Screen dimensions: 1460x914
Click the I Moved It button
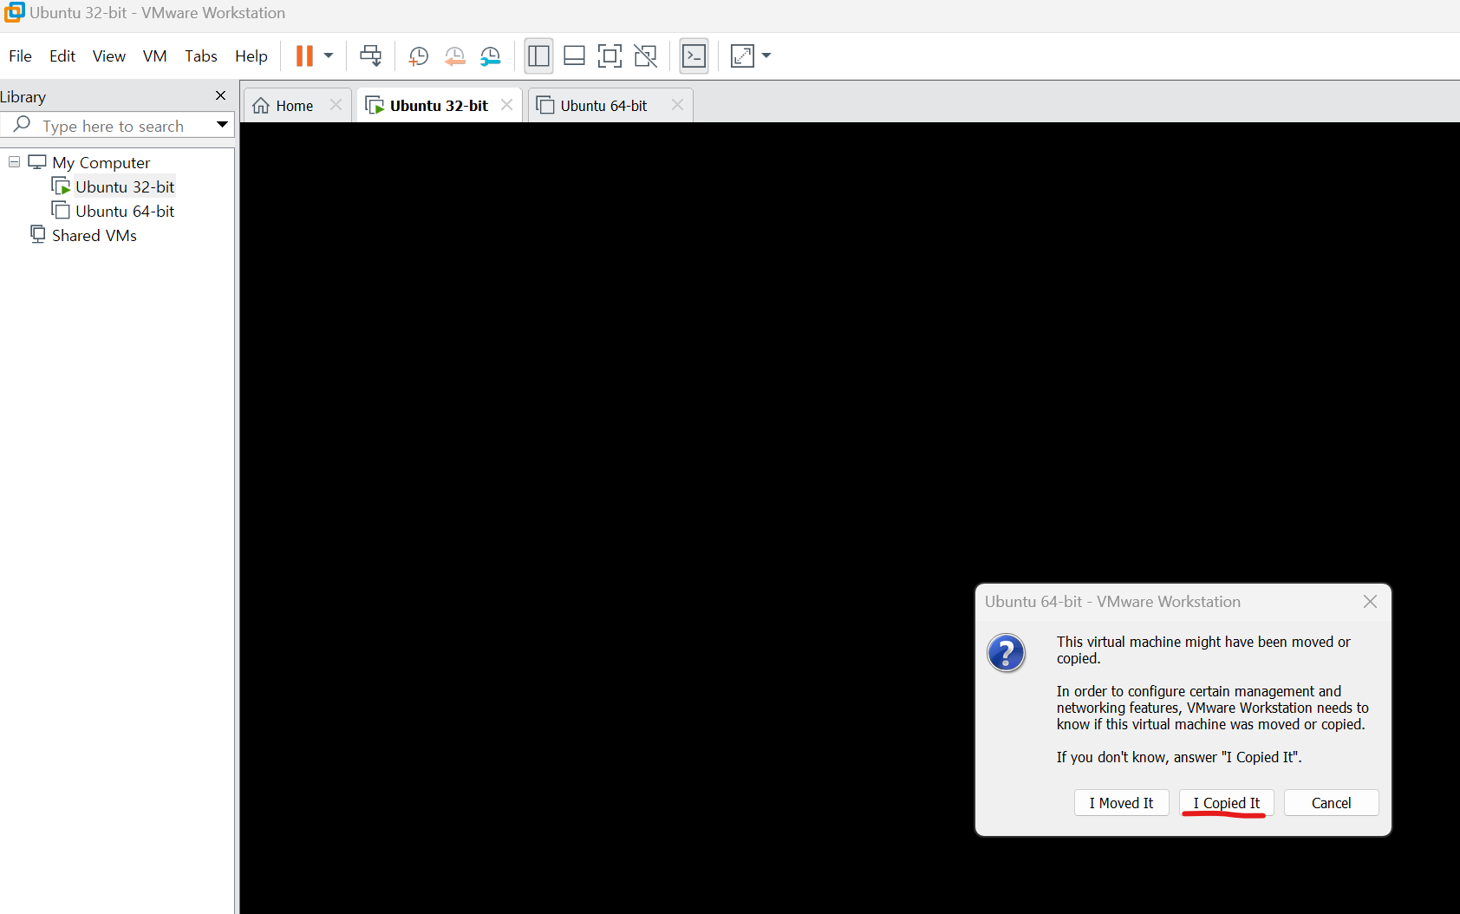(x=1121, y=803)
